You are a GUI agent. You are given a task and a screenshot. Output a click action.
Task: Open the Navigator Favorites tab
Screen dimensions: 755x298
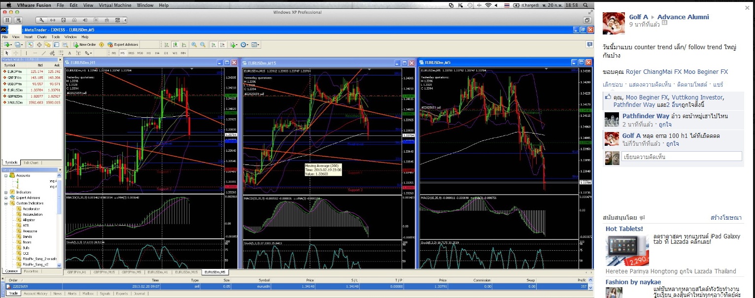(x=31, y=271)
